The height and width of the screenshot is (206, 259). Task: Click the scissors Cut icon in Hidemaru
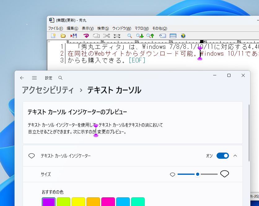(107, 36)
